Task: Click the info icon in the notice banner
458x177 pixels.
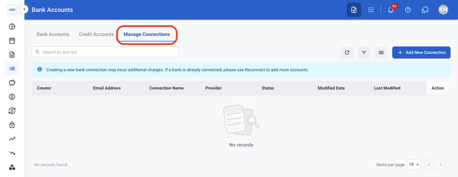Action: [40, 70]
